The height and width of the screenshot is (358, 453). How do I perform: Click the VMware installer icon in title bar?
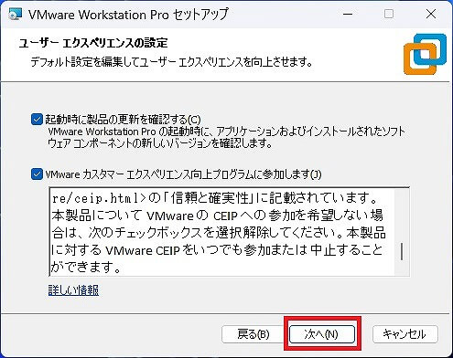[16, 15]
